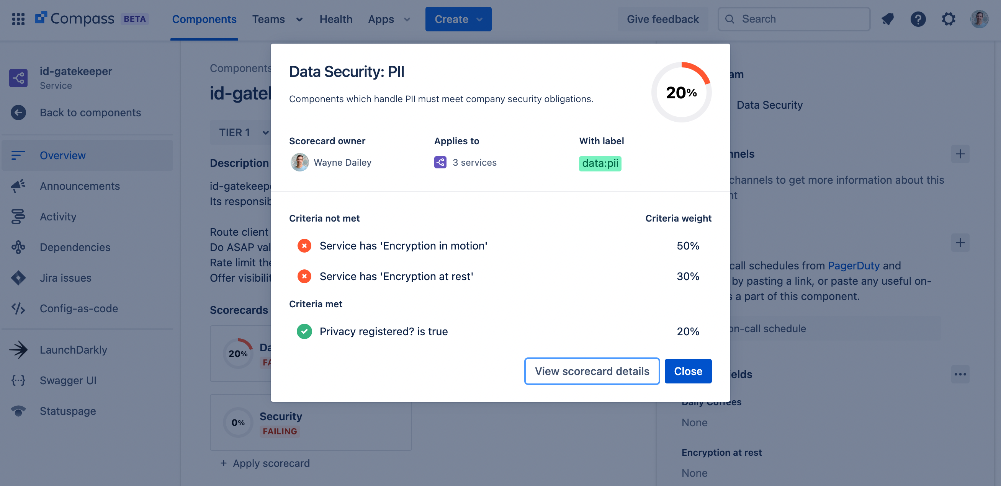Open the Atlassian app switcher grid
The height and width of the screenshot is (486, 1001).
point(18,19)
